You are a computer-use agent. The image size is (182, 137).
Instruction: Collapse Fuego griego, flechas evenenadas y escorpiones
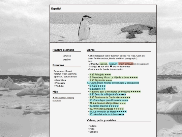(113, 83)
